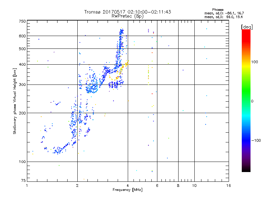Click the 'Stationary phase Virtual Height [km]' axis title
This screenshot has height=202, width=269.
(14, 101)
